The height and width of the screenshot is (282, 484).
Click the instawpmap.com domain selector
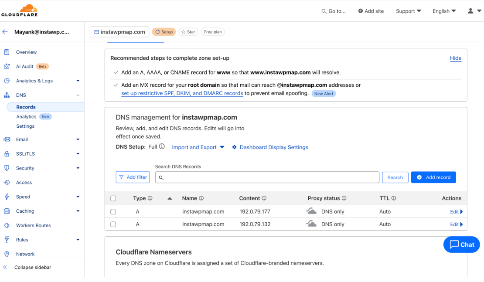[119, 32]
